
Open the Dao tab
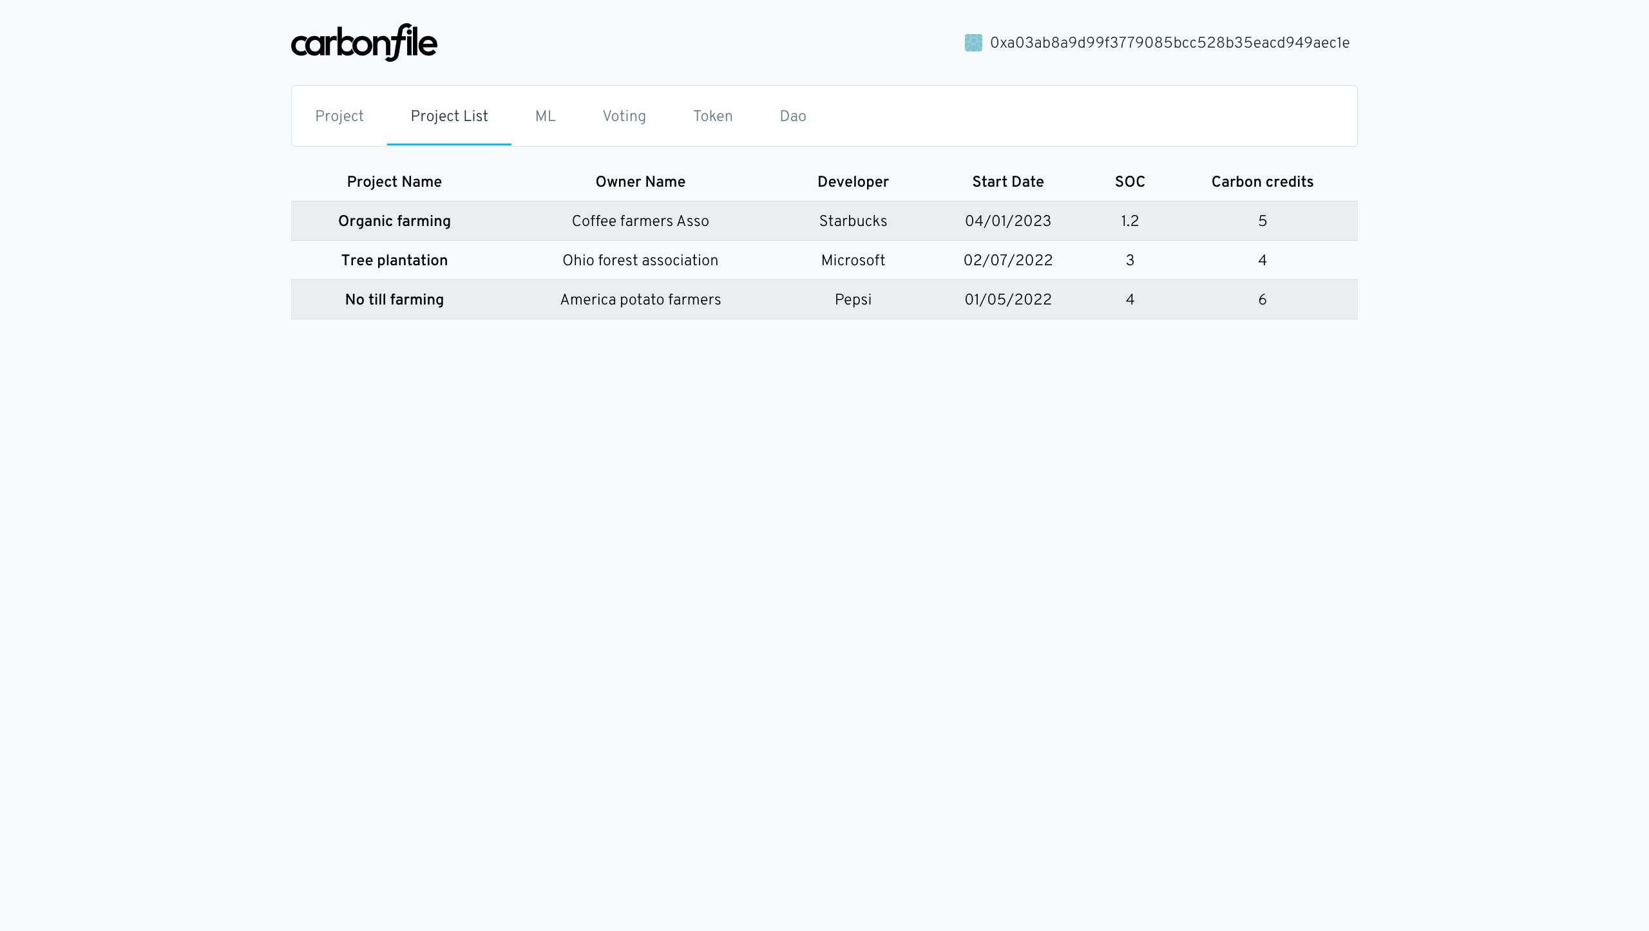click(x=793, y=116)
